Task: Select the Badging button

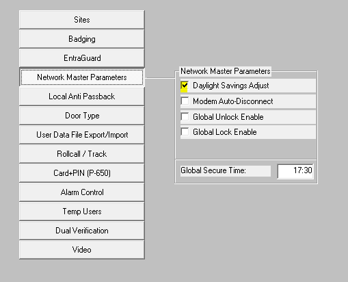Action: point(82,39)
